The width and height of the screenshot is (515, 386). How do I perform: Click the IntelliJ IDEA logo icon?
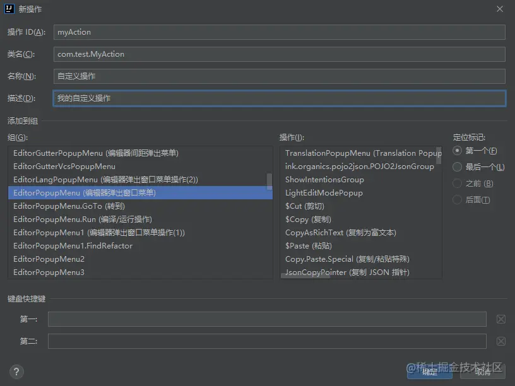[x=9, y=9]
